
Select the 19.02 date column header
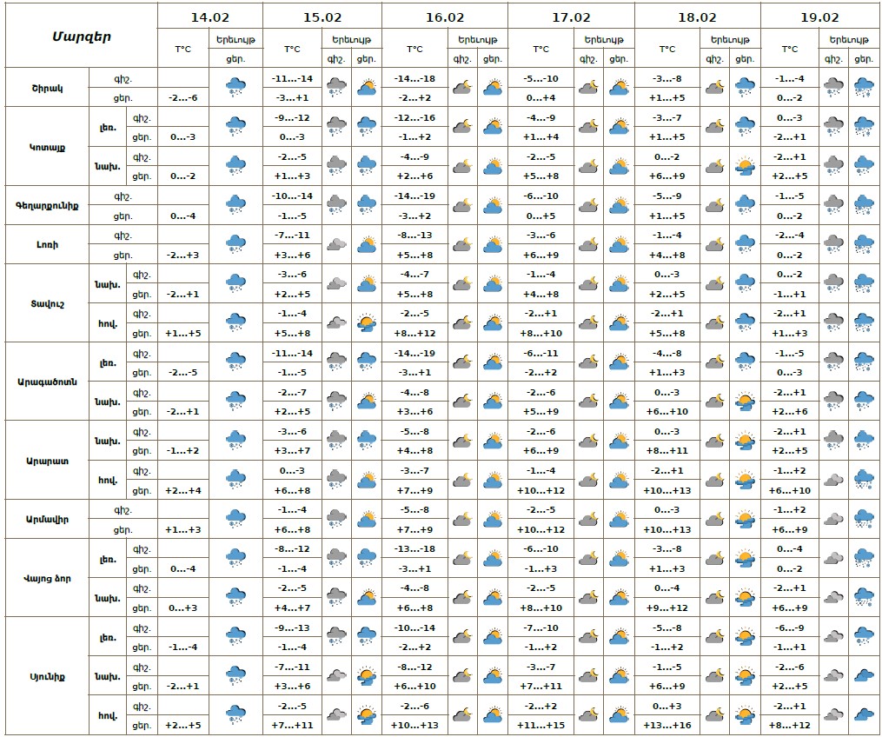click(819, 17)
